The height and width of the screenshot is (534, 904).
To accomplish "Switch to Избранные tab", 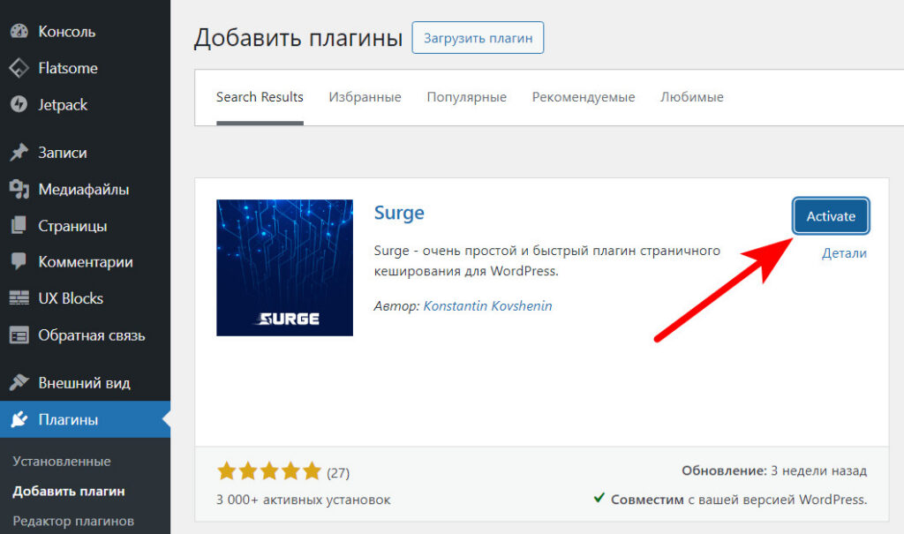I will (x=365, y=97).
